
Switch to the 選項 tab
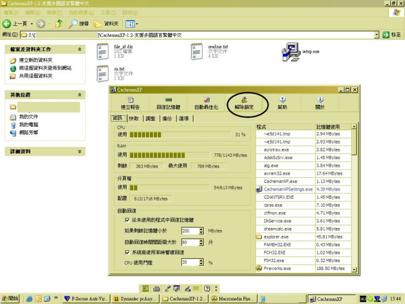click(184, 119)
